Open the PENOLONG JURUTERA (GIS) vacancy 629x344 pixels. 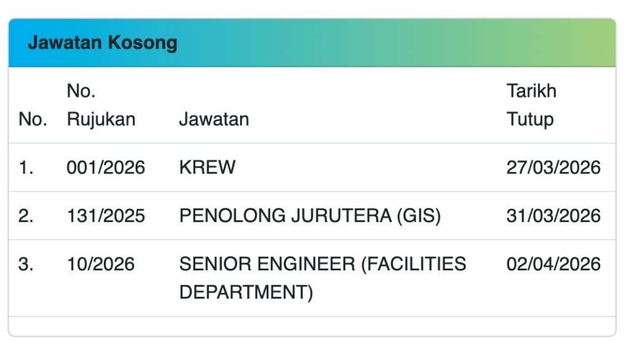click(x=310, y=216)
